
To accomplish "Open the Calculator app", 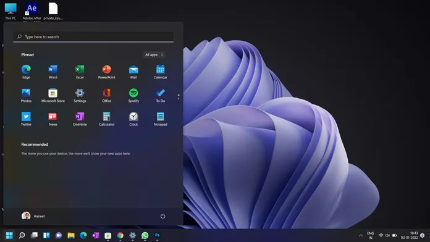I will [107, 119].
